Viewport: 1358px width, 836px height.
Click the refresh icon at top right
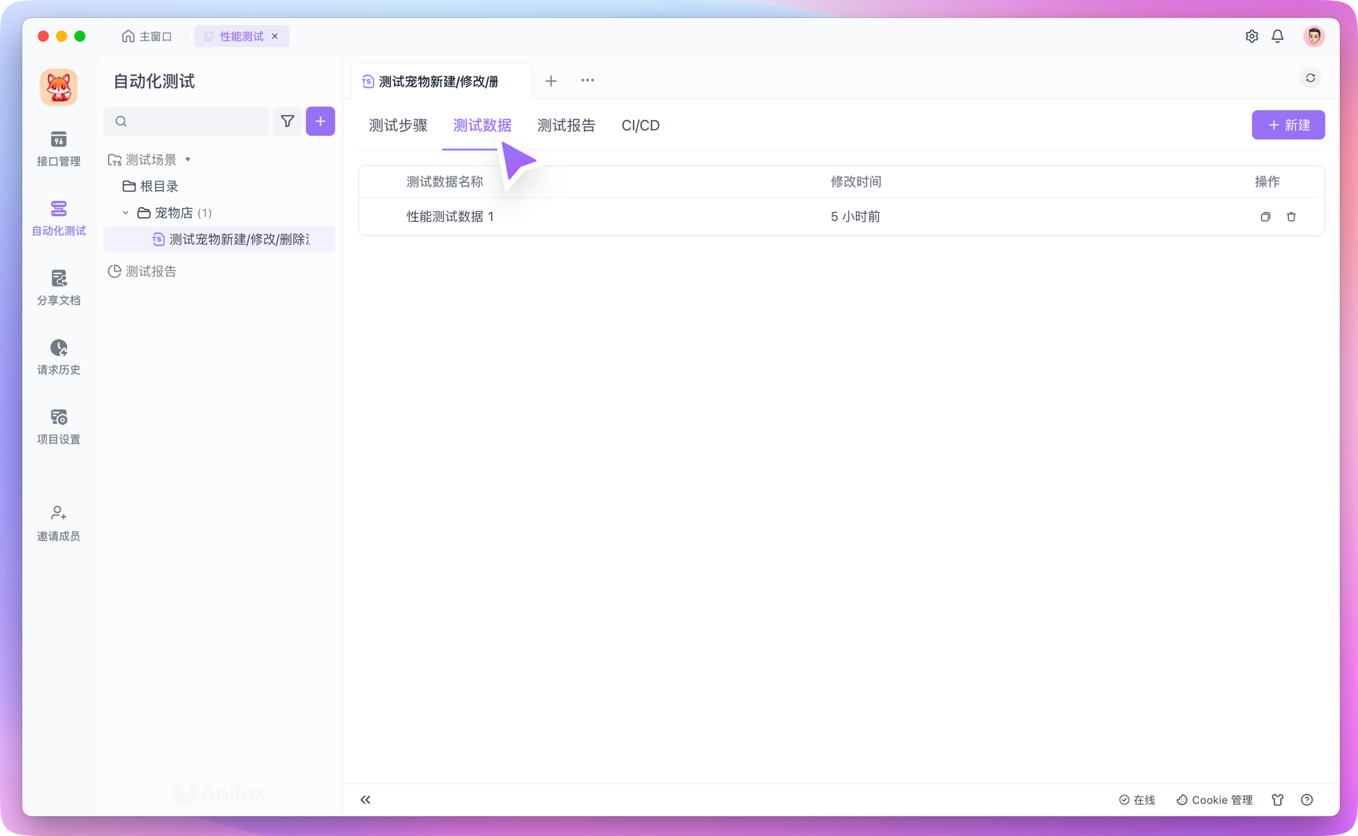[x=1310, y=78]
